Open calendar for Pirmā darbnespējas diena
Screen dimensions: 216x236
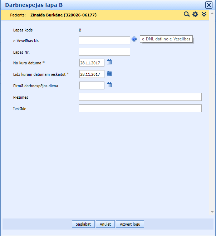point(109,85)
